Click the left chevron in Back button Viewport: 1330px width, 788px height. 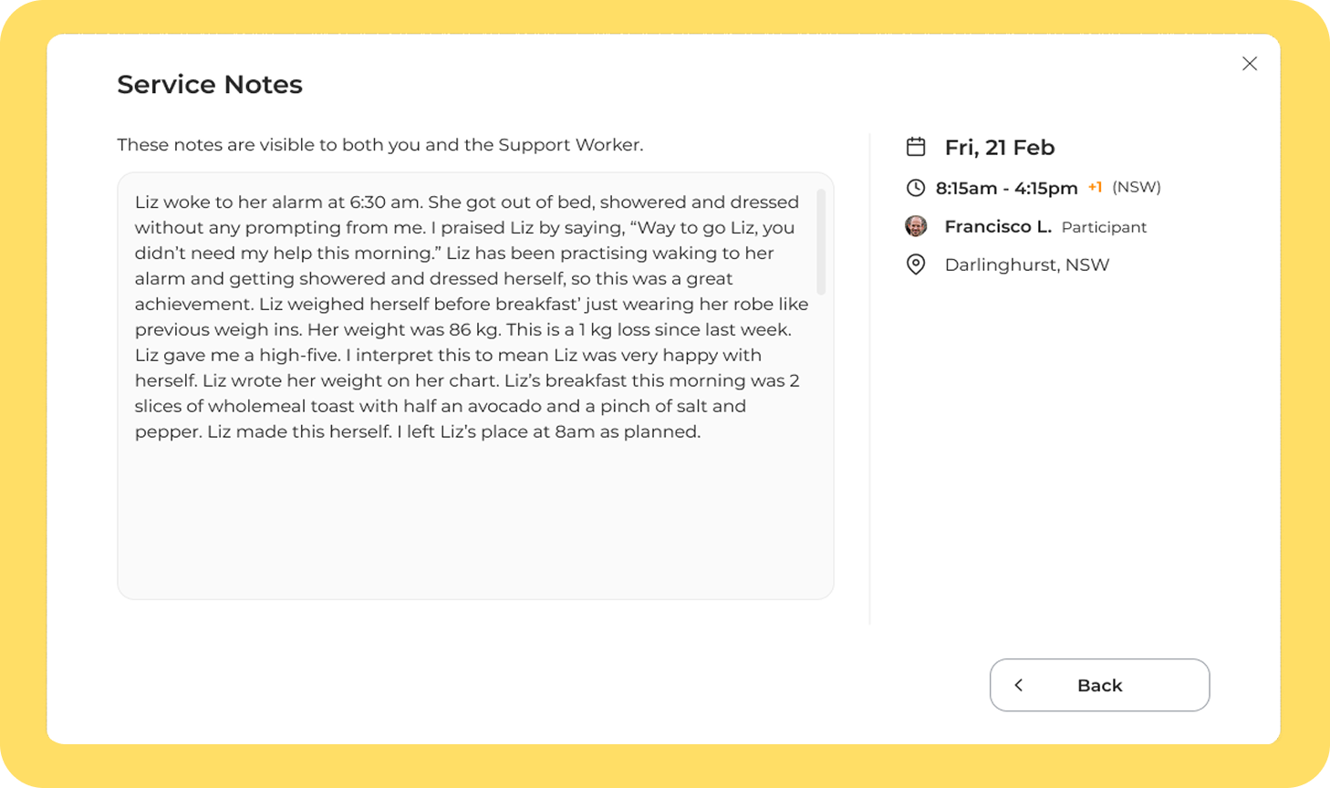(x=1019, y=685)
